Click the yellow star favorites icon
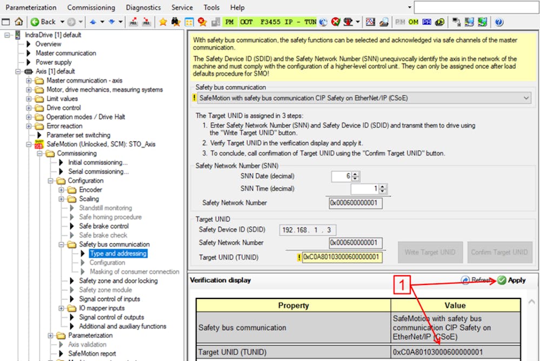Image resolution: width=540 pixels, height=361 pixels. coord(163,22)
